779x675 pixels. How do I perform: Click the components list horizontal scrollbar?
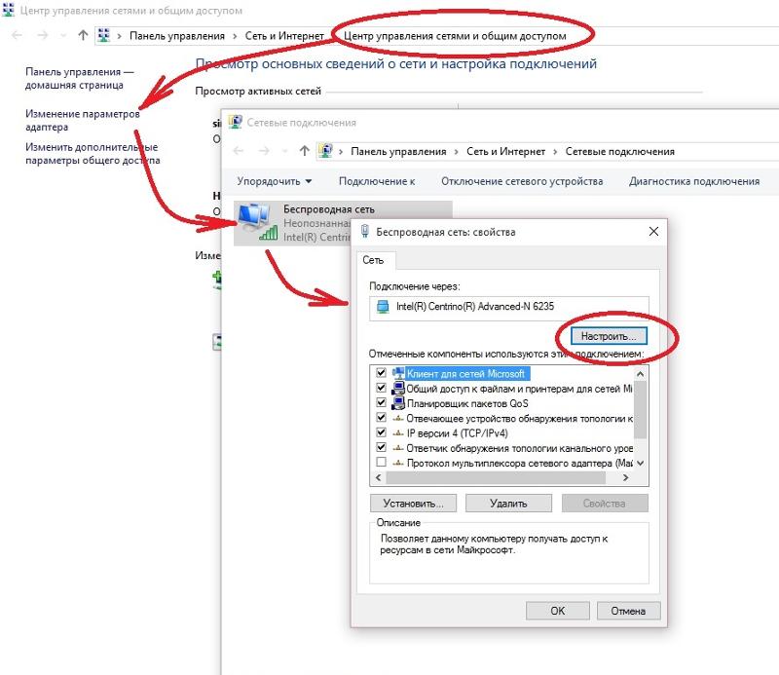coord(501,477)
